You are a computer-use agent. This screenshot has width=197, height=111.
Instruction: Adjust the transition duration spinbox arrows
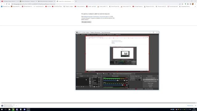click(141, 80)
